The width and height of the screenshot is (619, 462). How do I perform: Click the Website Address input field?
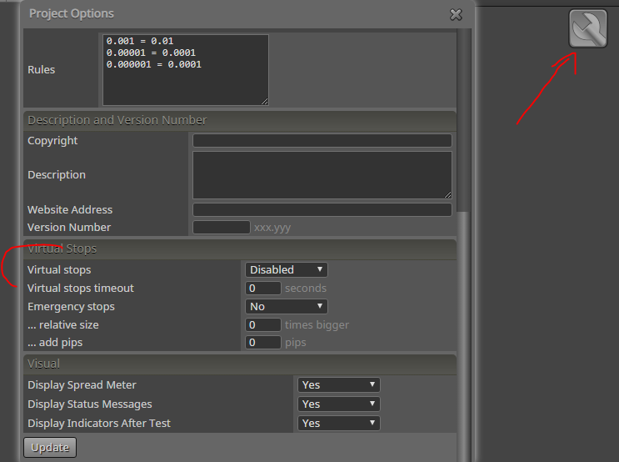(322, 209)
